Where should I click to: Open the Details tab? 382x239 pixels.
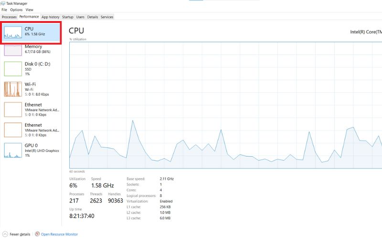tap(93, 17)
